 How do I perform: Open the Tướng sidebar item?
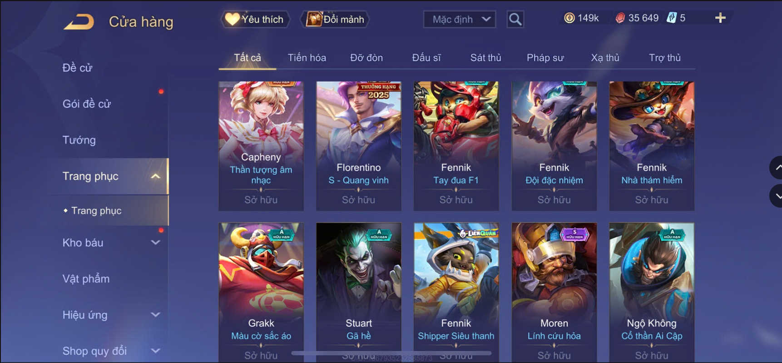coord(79,140)
